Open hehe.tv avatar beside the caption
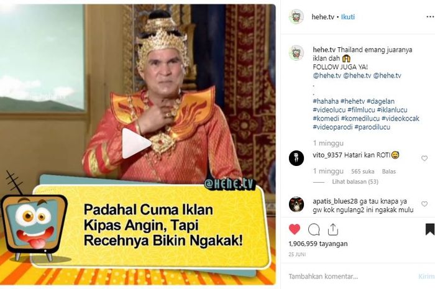The width and height of the screenshot is (435, 289). 296,53
